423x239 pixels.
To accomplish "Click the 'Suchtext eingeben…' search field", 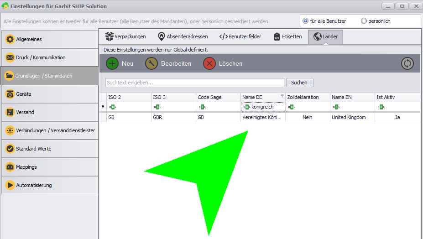I will (x=195, y=83).
